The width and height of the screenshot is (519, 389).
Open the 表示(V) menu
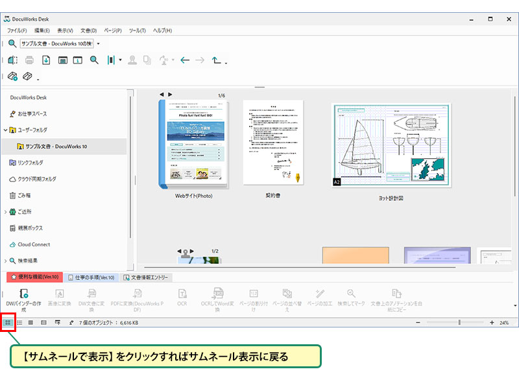point(66,30)
